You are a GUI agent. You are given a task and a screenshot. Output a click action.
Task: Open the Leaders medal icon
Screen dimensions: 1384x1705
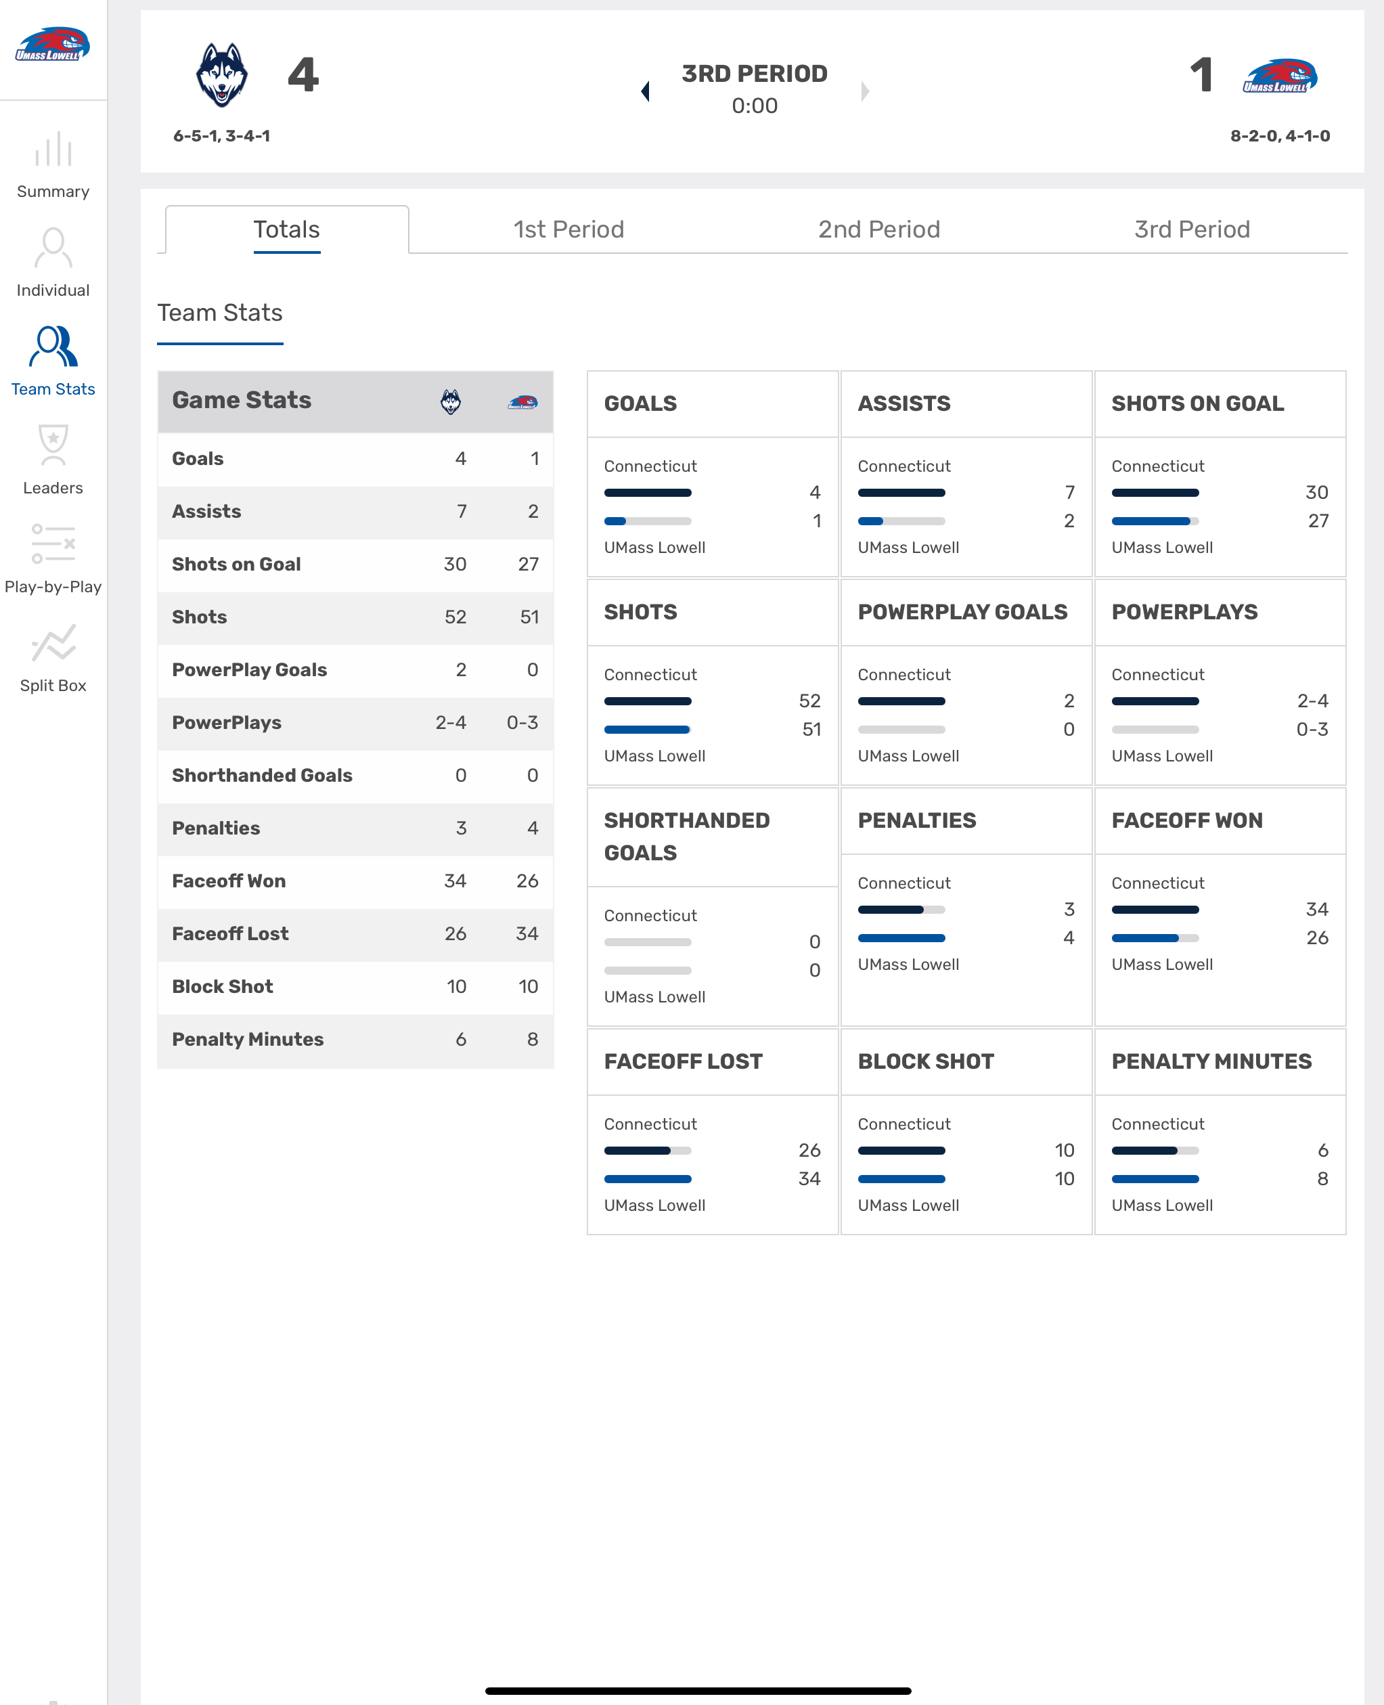pos(53,444)
